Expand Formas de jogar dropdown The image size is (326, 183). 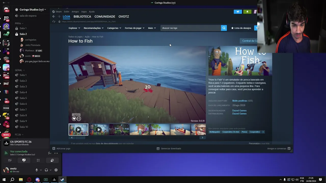coord(134,28)
